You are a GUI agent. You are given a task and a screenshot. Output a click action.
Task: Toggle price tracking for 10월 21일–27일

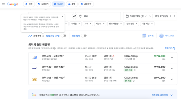point(63,36)
